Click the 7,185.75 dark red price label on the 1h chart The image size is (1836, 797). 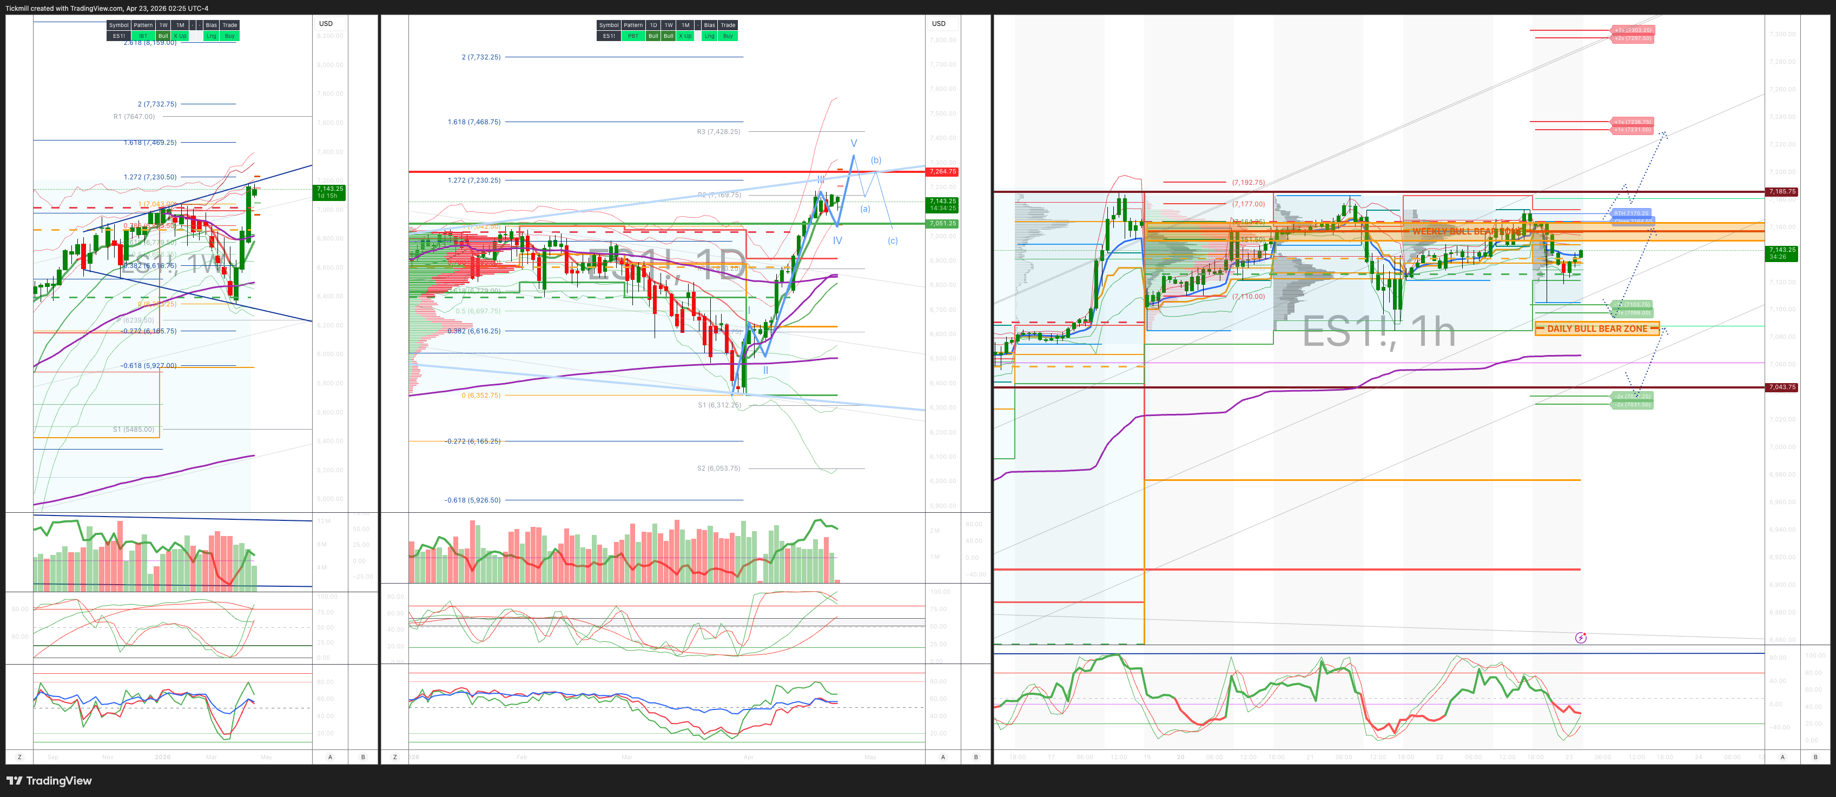point(1782,191)
